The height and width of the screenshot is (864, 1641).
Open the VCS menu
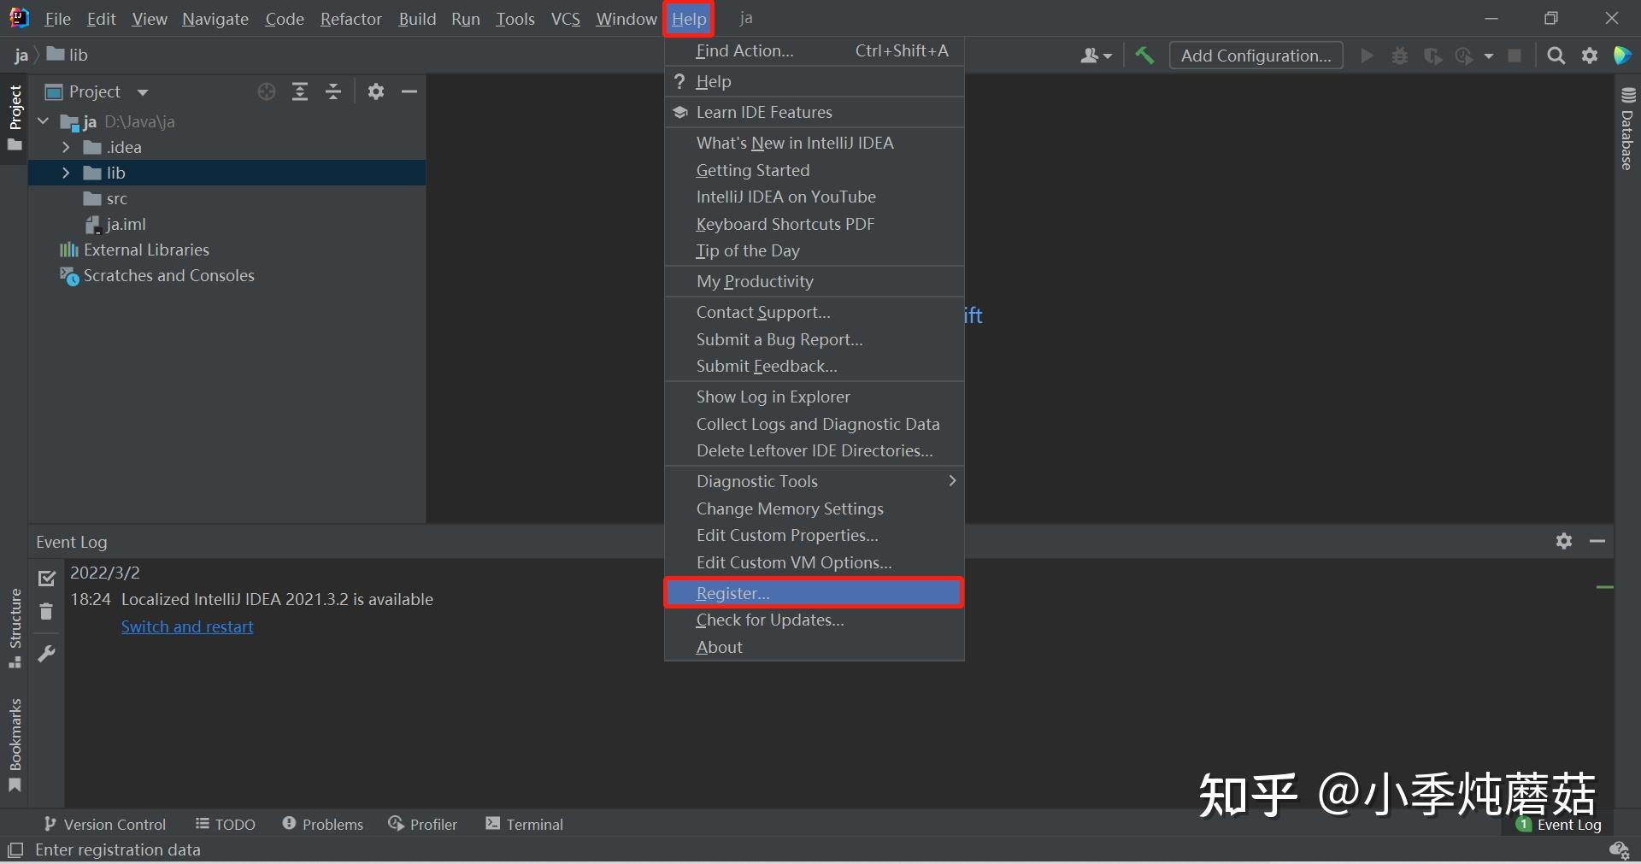click(566, 19)
